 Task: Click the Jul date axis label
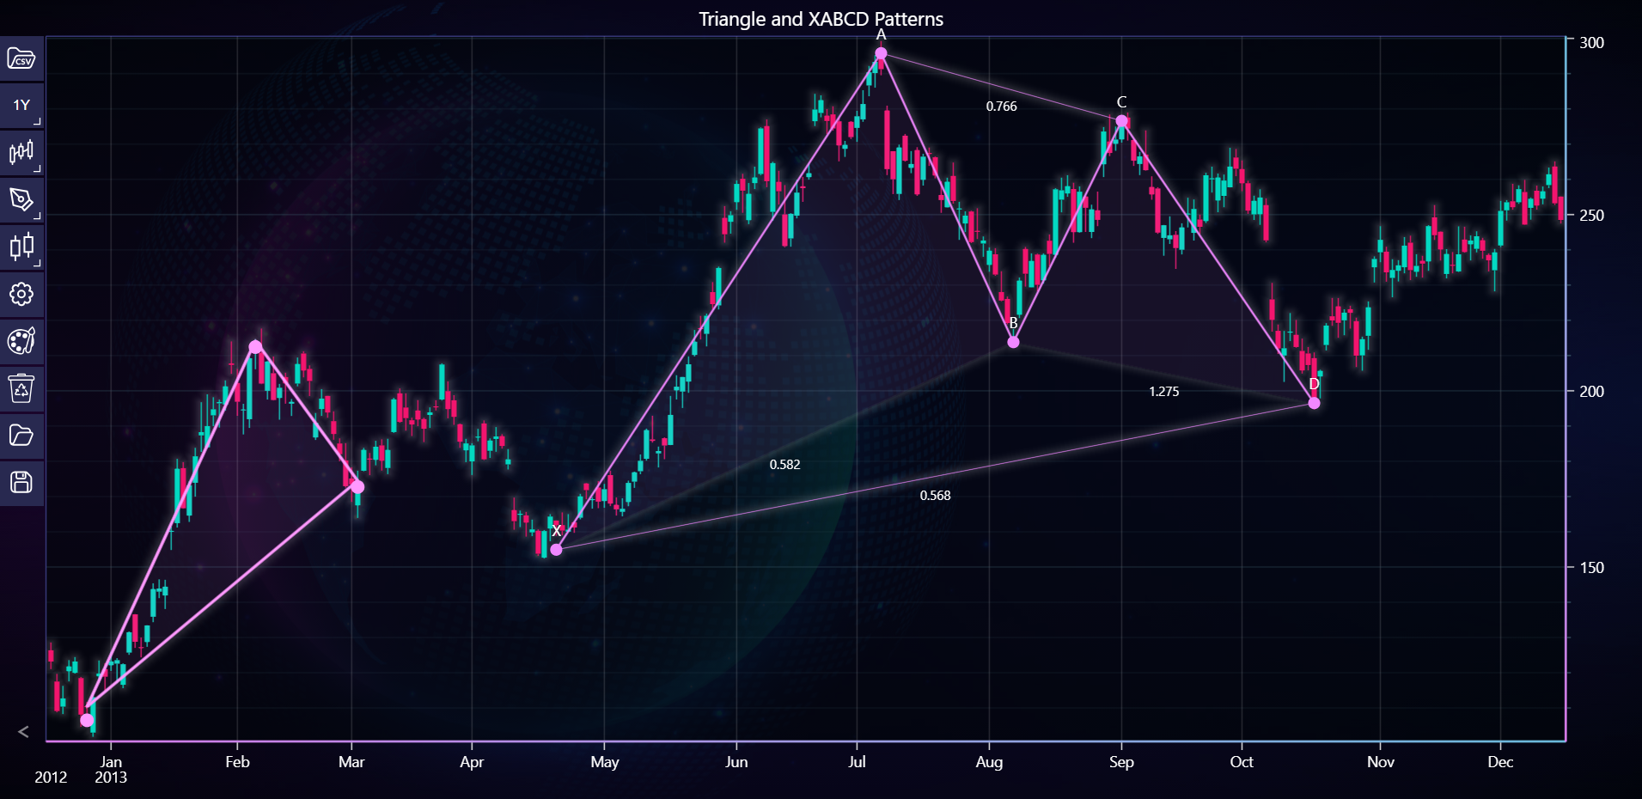(857, 762)
